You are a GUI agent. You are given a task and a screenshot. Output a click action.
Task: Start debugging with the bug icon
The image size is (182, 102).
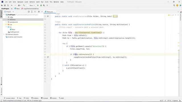tap(41, 5)
